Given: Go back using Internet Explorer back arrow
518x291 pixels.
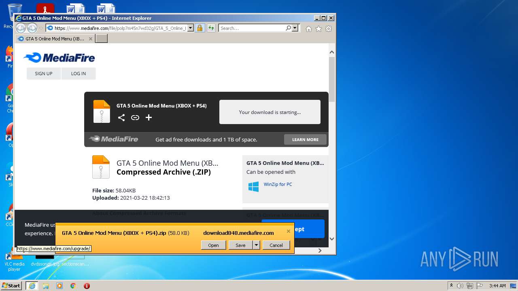Looking at the screenshot, I should (x=21, y=28).
